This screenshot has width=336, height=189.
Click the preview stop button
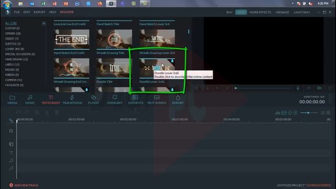click(227, 88)
